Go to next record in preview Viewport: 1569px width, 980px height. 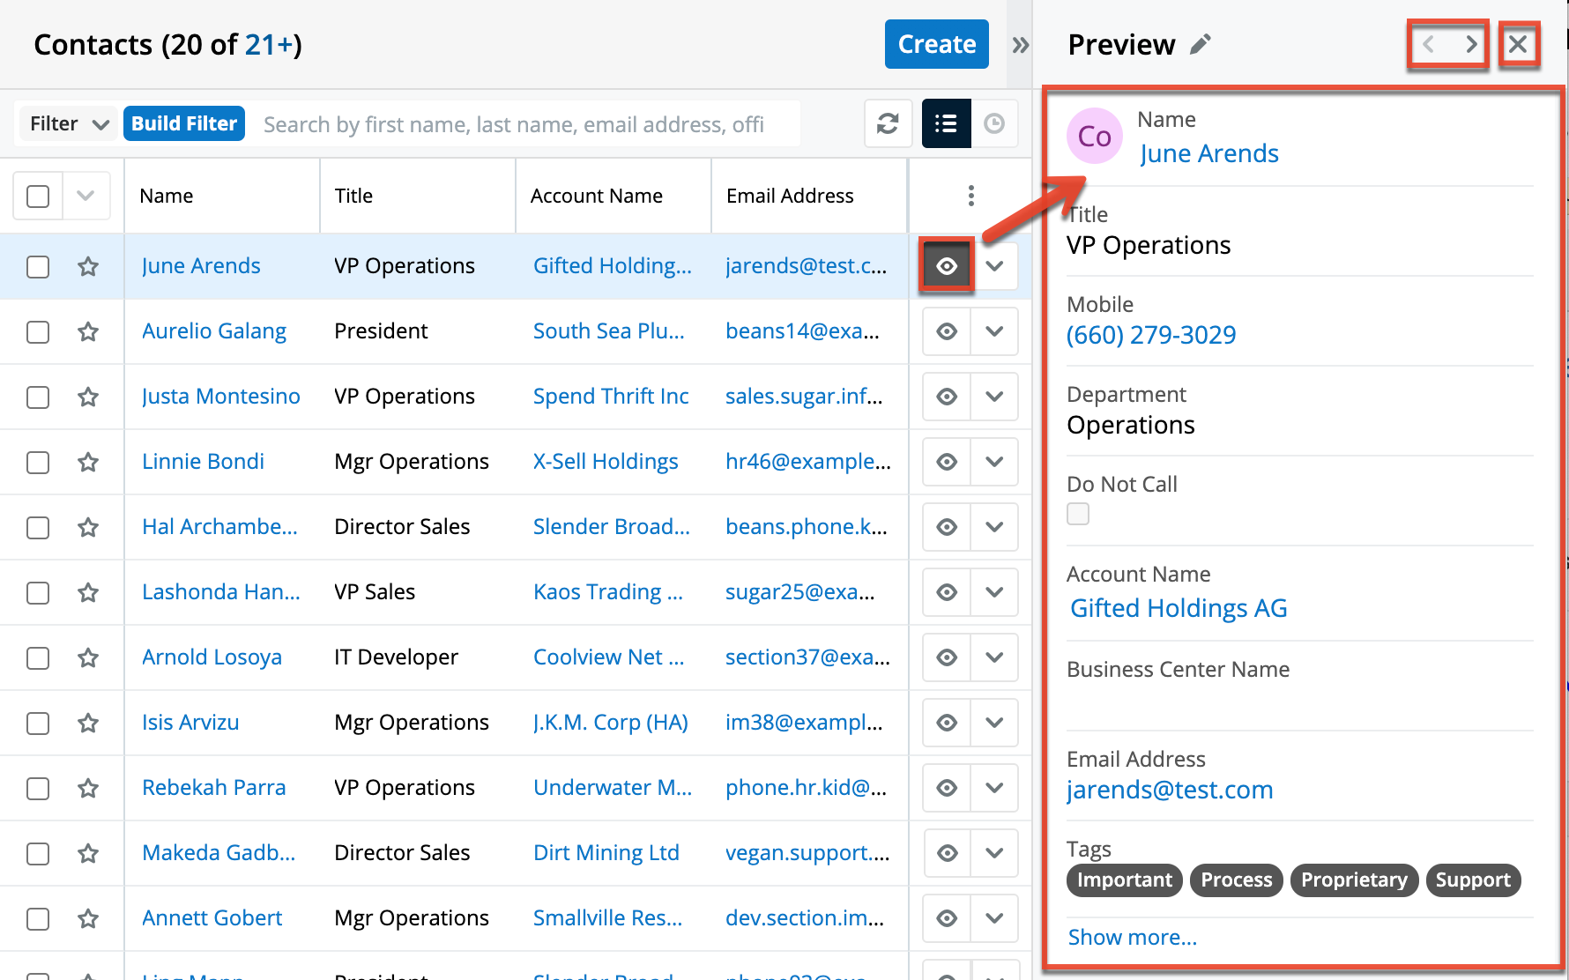click(1470, 44)
